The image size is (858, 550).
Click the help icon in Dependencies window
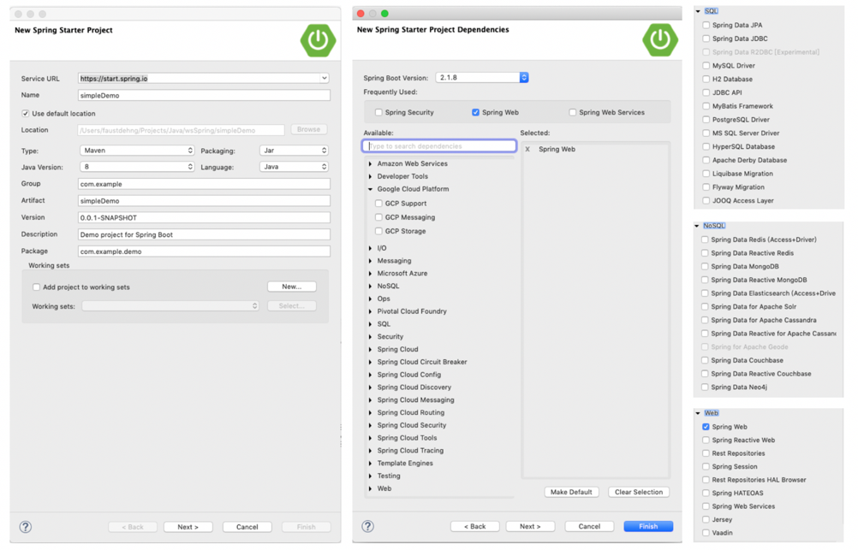point(367,526)
